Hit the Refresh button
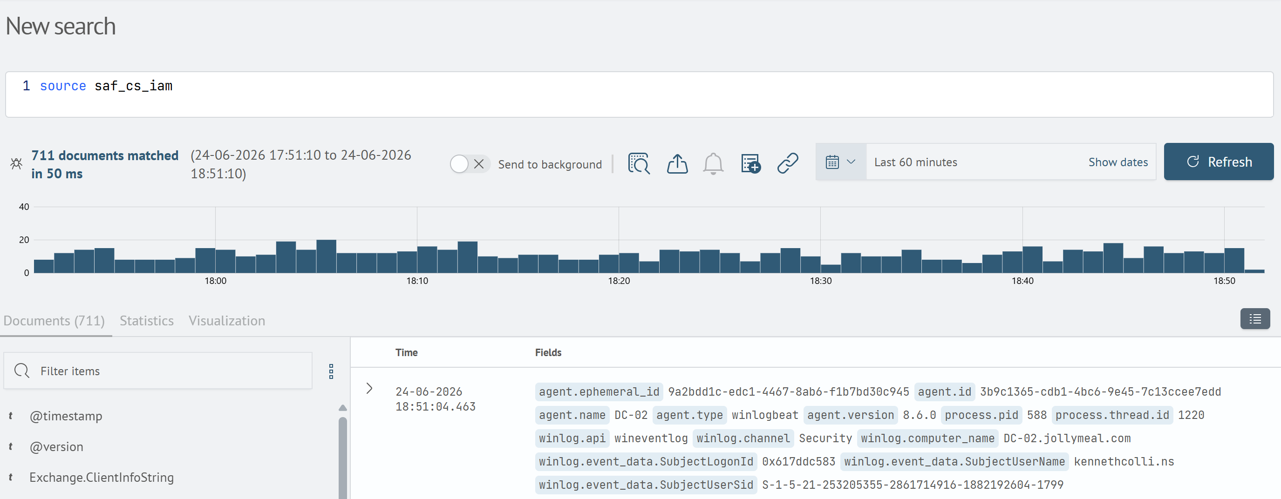This screenshot has height=499, width=1281. 1218,162
